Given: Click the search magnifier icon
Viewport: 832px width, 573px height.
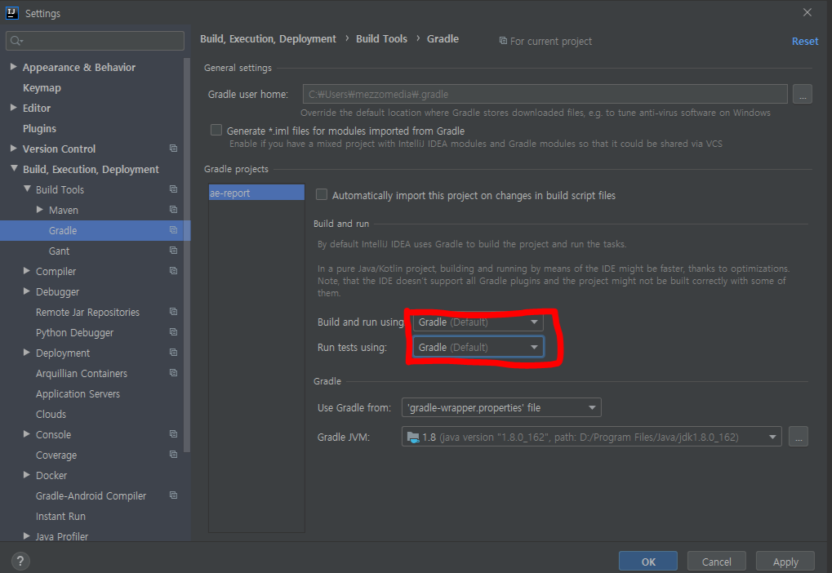Looking at the screenshot, I should click(x=16, y=41).
